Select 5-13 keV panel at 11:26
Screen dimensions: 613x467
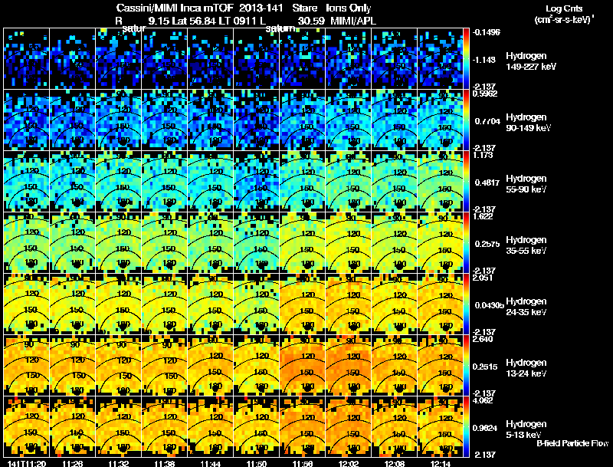[x=72, y=426]
